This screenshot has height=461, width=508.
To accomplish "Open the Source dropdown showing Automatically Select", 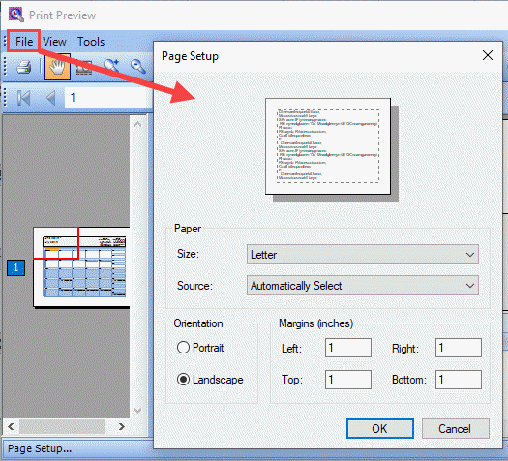I will click(363, 286).
